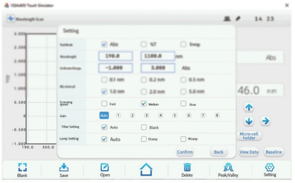Select the Fast scanning speed checkbox
Image resolution: width=295 pixels, height=183 pixels.
(x=104, y=104)
